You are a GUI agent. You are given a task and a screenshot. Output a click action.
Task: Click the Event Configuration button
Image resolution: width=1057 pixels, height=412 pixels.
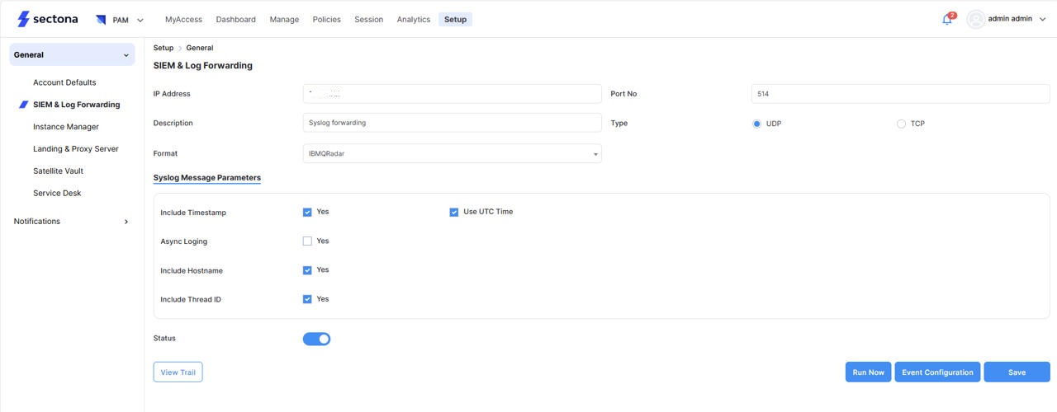[937, 372]
